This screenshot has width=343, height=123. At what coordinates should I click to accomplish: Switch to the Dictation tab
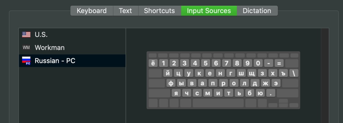pyautogui.click(x=257, y=11)
